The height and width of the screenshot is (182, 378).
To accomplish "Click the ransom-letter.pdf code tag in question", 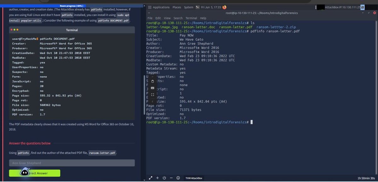I will point(102,153).
